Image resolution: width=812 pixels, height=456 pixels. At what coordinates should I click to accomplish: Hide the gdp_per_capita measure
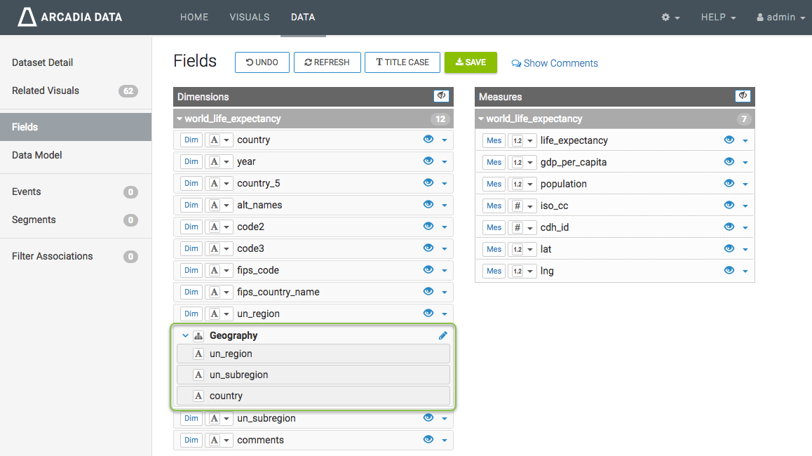[729, 162]
